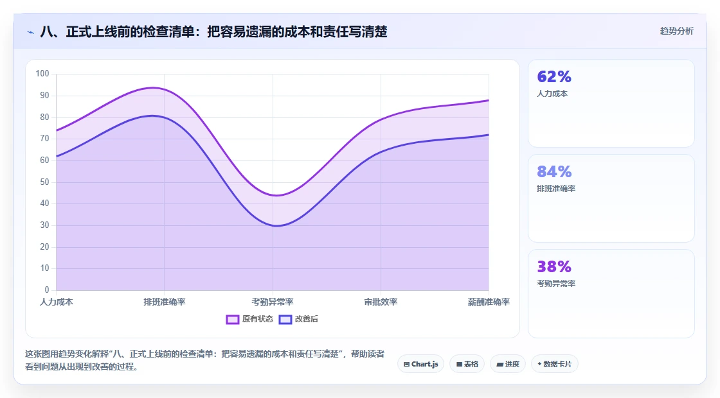This screenshot has height=398, width=720.
Task: Click the chart description paragraph text
Action: [x=204, y=360]
